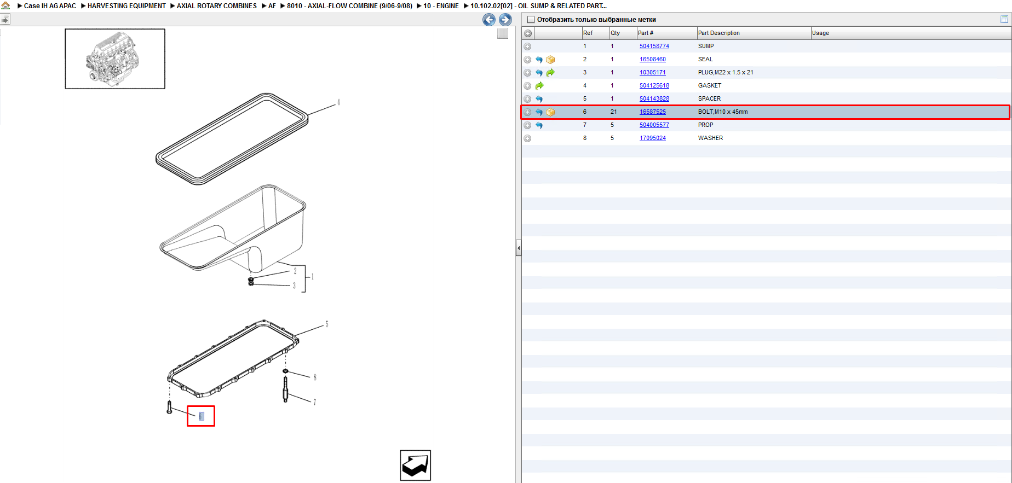Select highlighted callout 6 near bolt
Screen dimensions: 1012x483
point(201,416)
